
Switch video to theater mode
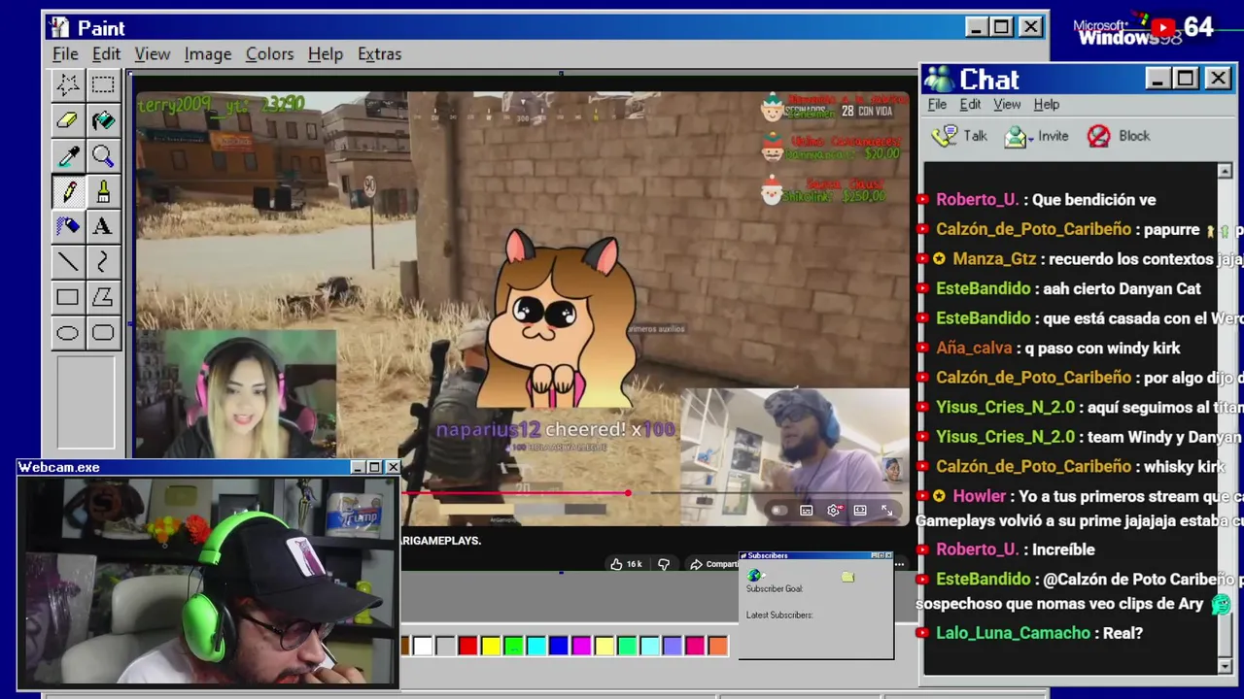pyautogui.click(x=859, y=511)
